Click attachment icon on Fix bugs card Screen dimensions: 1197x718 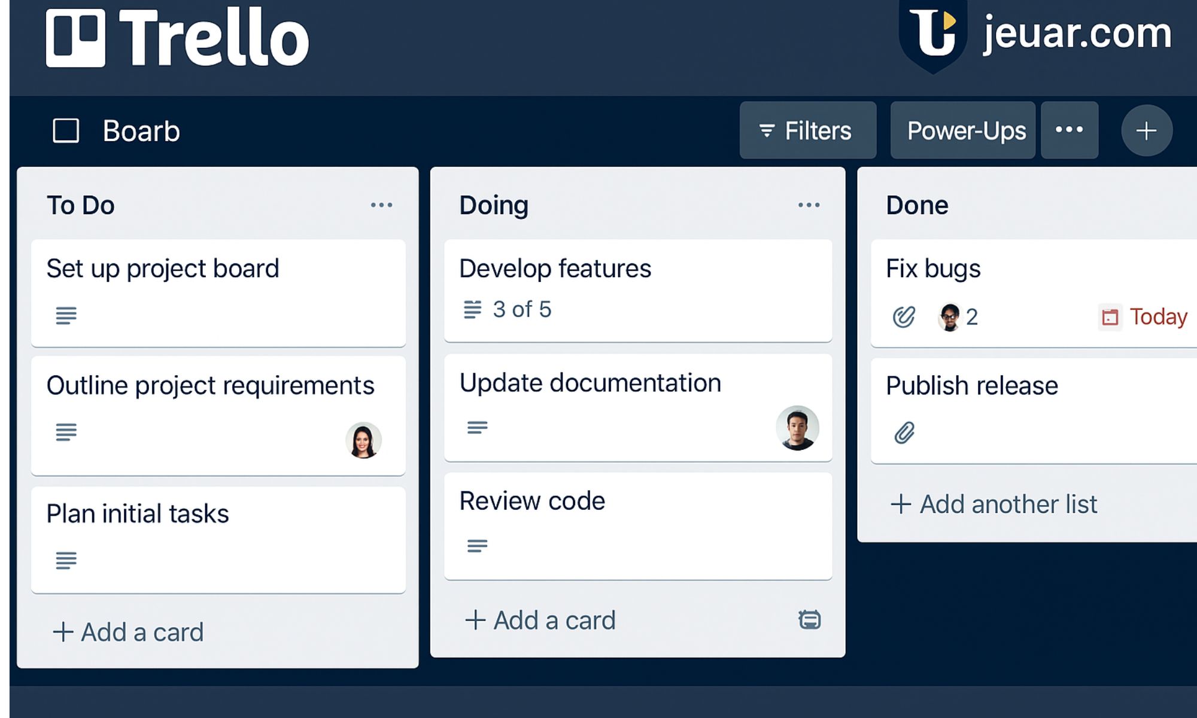pyautogui.click(x=904, y=317)
